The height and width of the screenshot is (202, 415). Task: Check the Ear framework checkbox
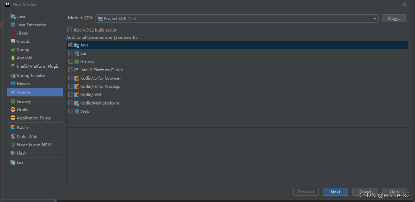coord(71,53)
